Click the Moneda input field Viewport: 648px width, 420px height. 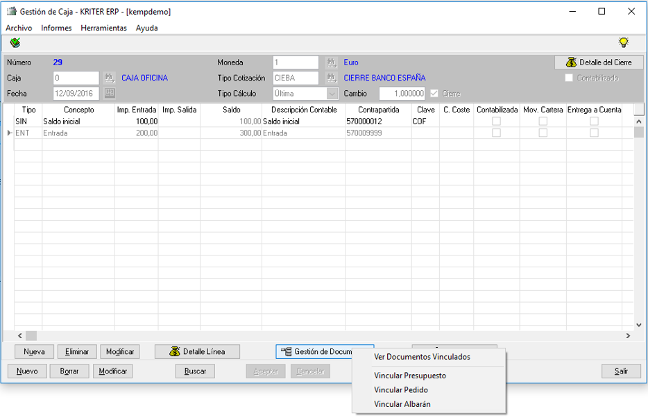tap(296, 62)
